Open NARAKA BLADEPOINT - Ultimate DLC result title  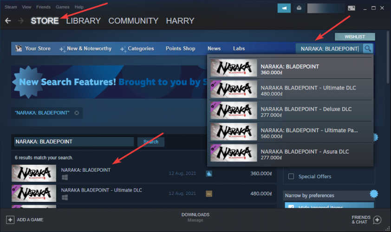click(x=102, y=190)
